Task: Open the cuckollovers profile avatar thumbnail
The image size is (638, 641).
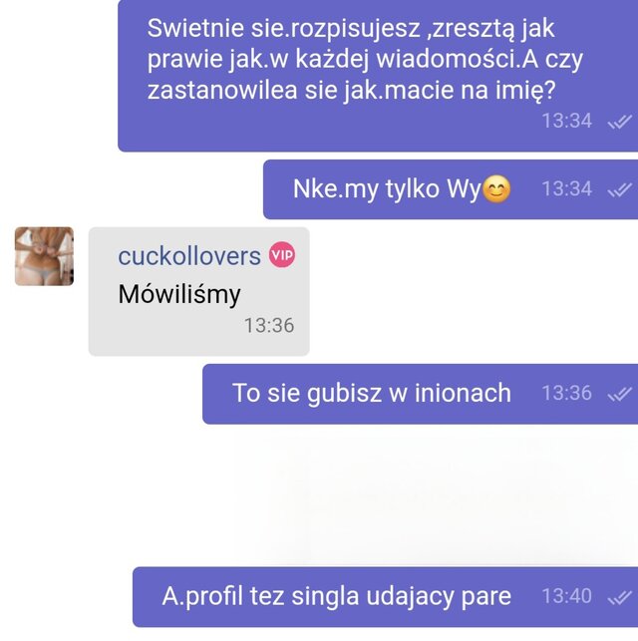Action: tap(44, 256)
